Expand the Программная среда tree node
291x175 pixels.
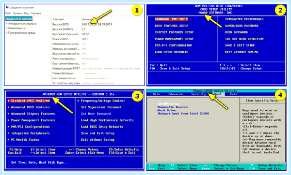(6, 33)
